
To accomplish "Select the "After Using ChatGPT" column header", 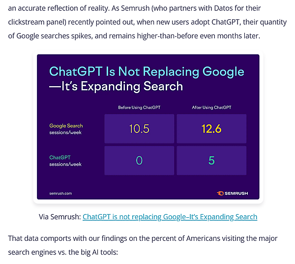I will pos(211,107).
